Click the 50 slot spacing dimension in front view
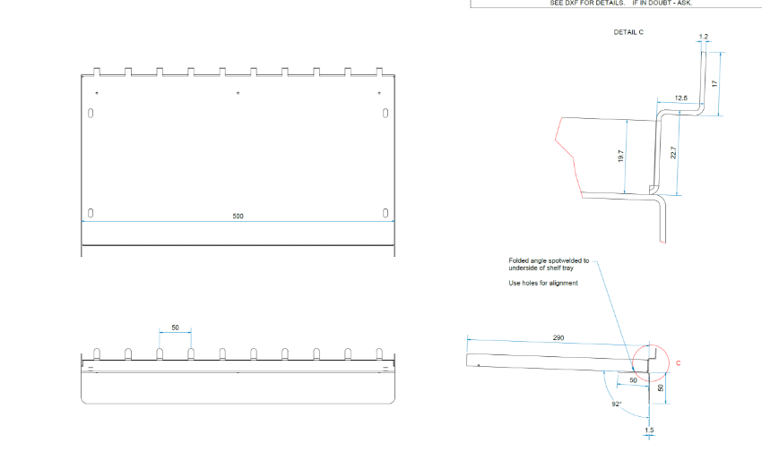The height and width of the screenshot is (468, 762). (x=175, y=328)
